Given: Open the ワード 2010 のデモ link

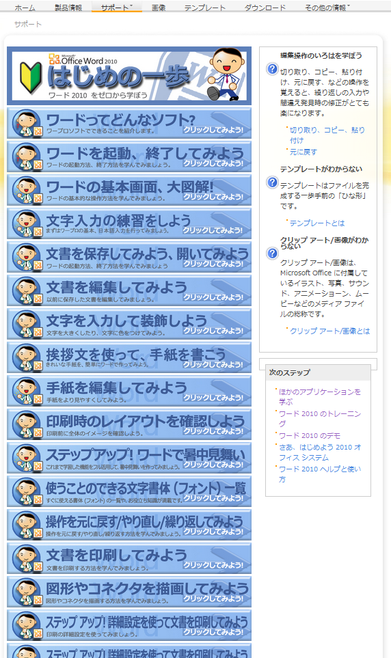Looking at the screenshot, I should pos(310,435).
